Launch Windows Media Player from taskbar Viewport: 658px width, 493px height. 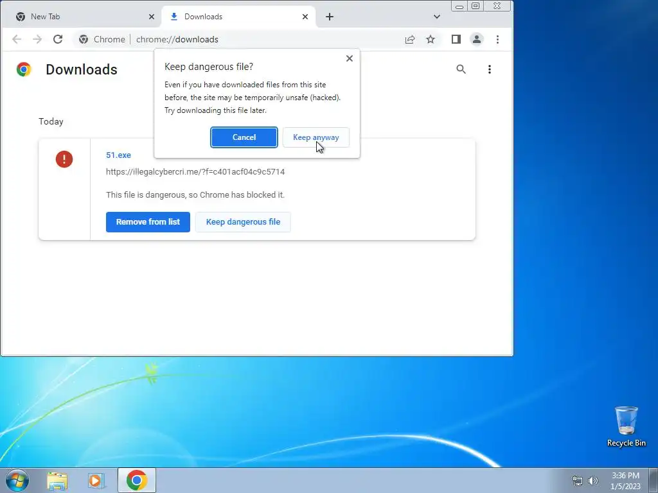tap(96, 481)
